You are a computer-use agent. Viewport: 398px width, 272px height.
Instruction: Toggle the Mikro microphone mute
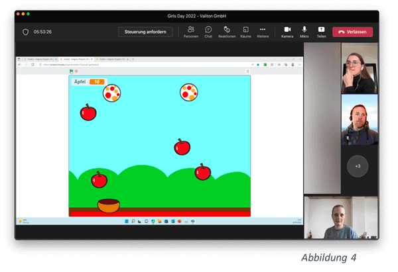click(304, 31)
